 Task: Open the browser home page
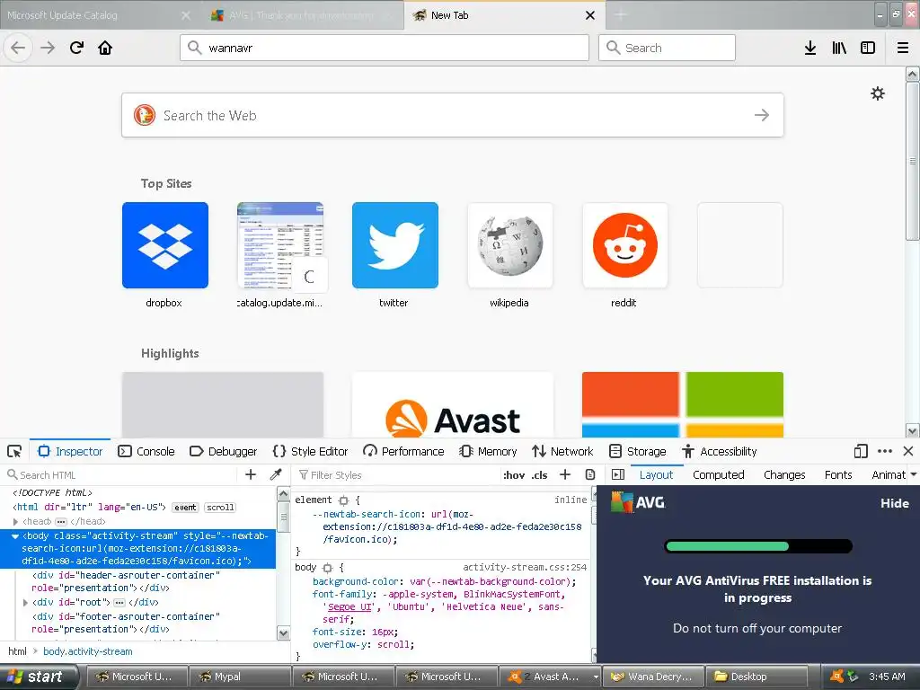[x=105, y=48]
